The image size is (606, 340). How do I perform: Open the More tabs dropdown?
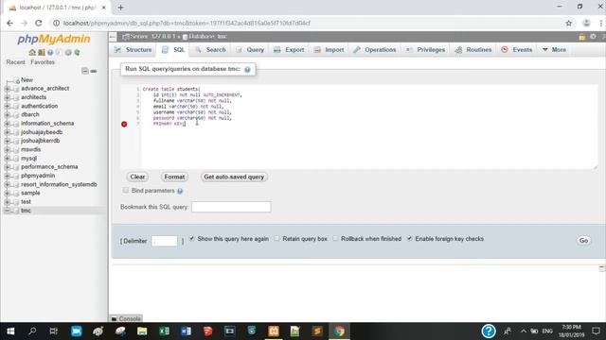[x=554, y=50]
